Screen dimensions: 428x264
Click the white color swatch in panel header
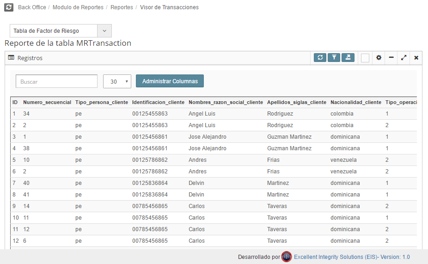pyautogui.click(x=365, y=58)
